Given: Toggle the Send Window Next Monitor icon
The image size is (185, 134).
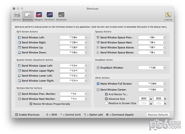Looking at the screenshot, I should click(x=19, y=99).
